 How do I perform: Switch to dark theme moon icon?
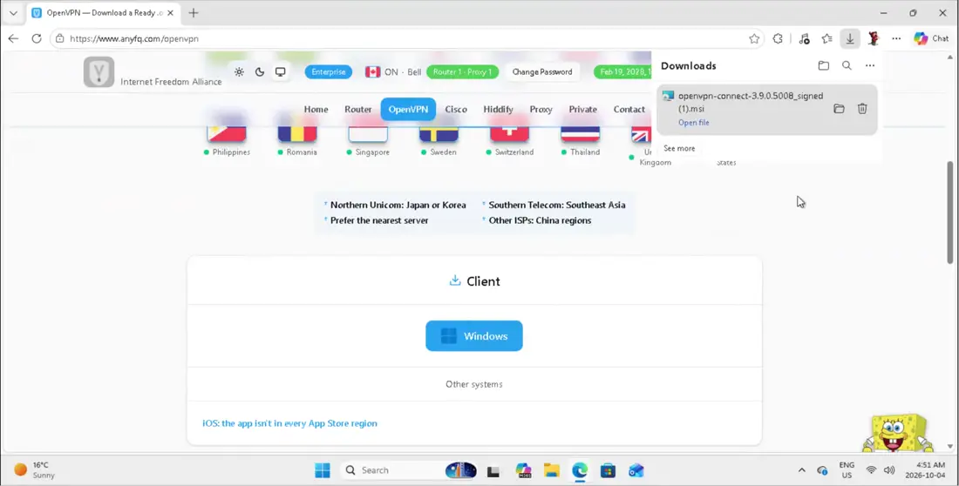point(259,72)
